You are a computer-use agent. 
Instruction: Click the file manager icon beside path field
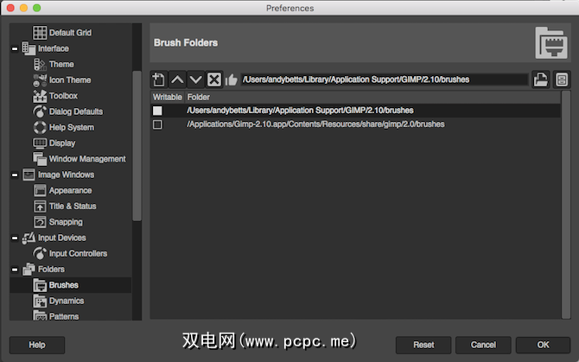click(562, 79)
